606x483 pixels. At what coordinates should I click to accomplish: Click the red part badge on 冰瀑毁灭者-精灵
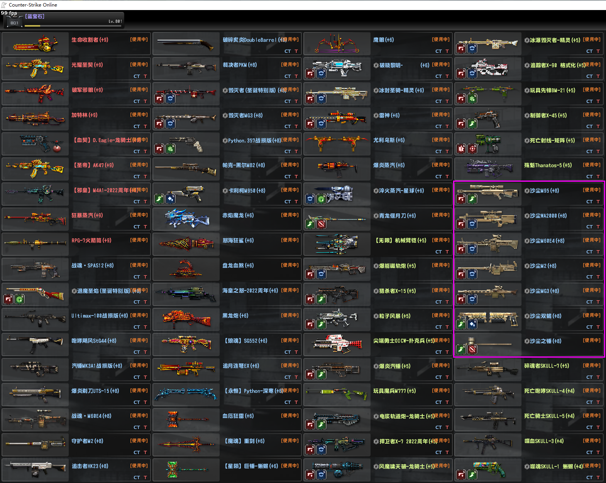[461, 48]
